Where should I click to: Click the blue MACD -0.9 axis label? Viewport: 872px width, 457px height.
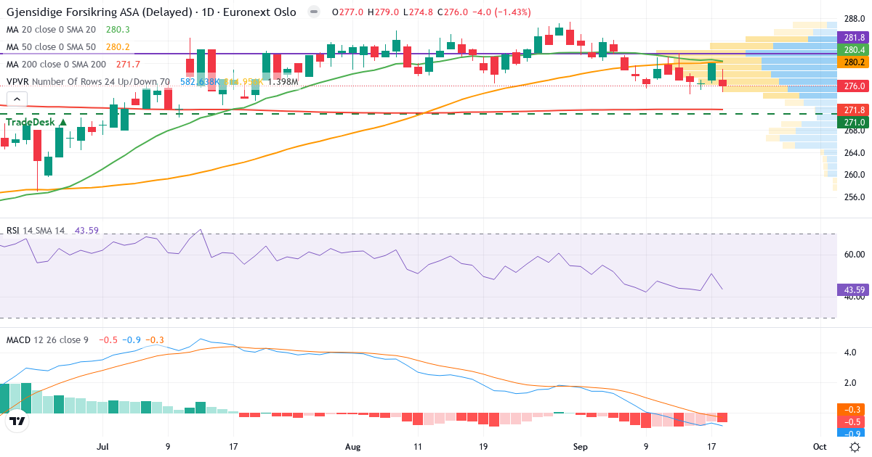pyautogui.click(x=852, y=434)
